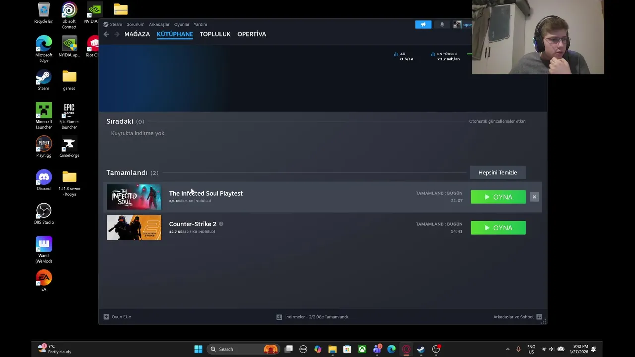Viewport: 635px width, 357px height.
Task: Switch to the KÜTÜPHANE tab
Action: tap(175, 34)
